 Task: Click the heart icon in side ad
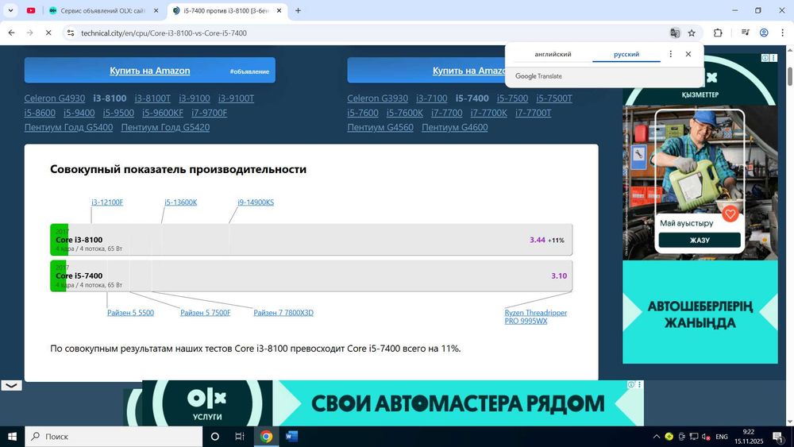(x=730, y=214)
